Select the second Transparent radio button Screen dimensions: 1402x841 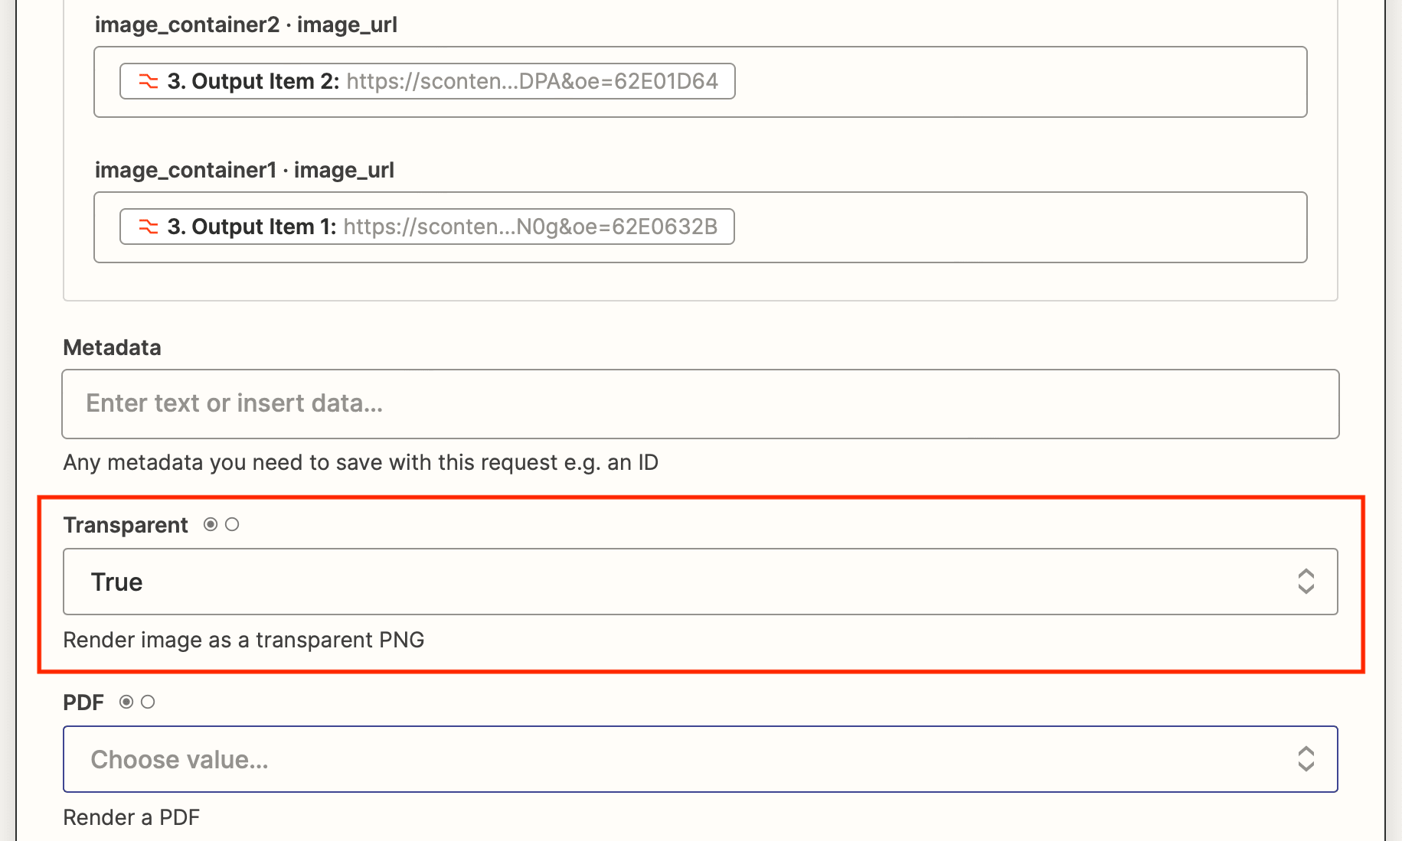tap(232, 524)
